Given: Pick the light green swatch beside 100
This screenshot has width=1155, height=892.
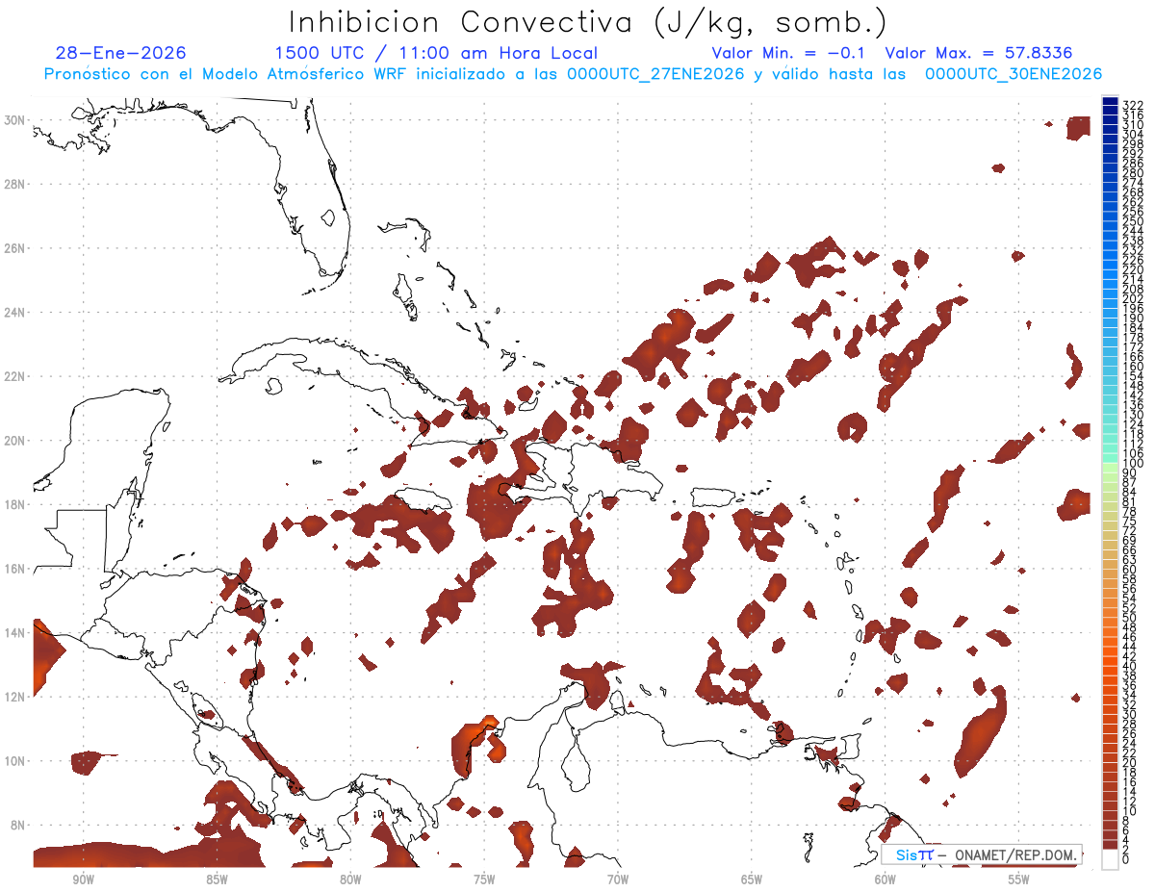Looking at the screenshot, I should point(1111,467).
